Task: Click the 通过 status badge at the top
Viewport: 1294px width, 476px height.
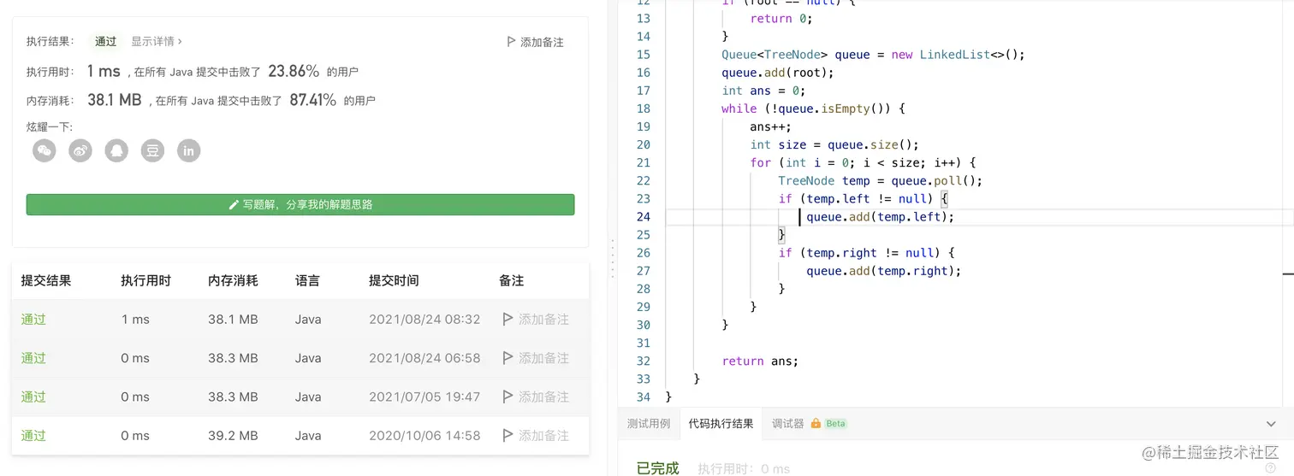Action: point(106,41)
